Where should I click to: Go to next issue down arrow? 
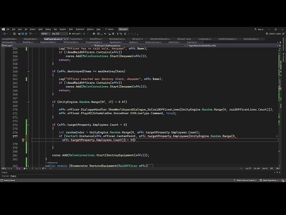37,168
